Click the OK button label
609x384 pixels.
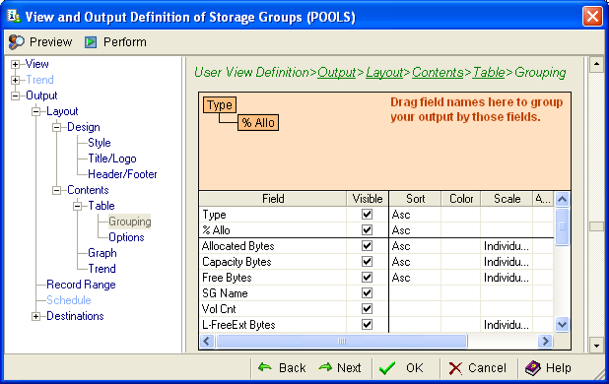pos(415,367)
